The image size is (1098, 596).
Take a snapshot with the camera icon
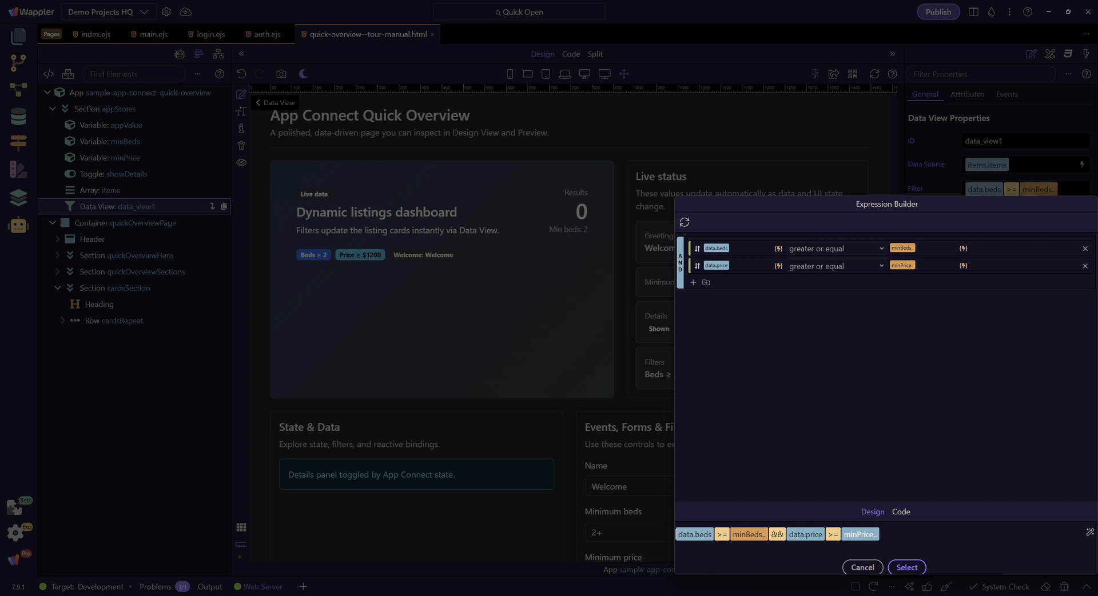tap(281, 74)
